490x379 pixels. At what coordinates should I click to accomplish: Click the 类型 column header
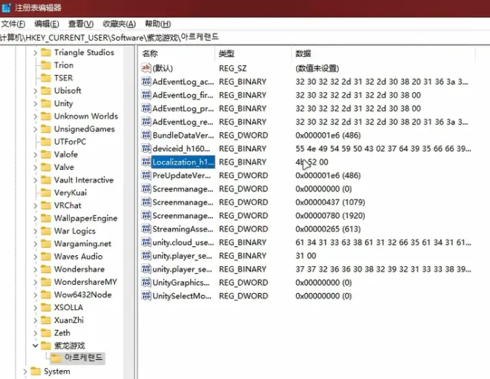point(226,53)
